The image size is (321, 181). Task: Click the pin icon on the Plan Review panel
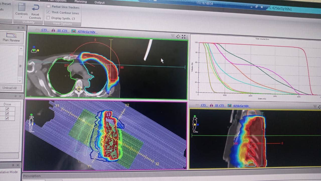point(18,28)
